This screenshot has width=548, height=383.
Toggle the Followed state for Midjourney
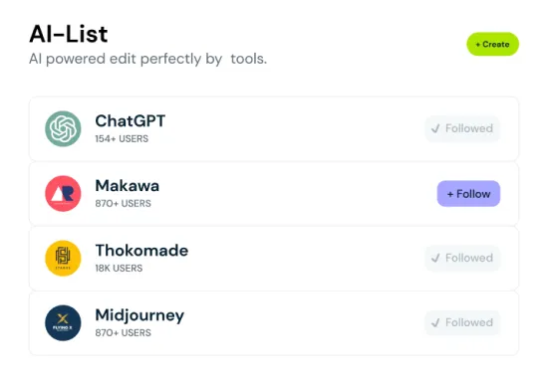tap(462, 323)
